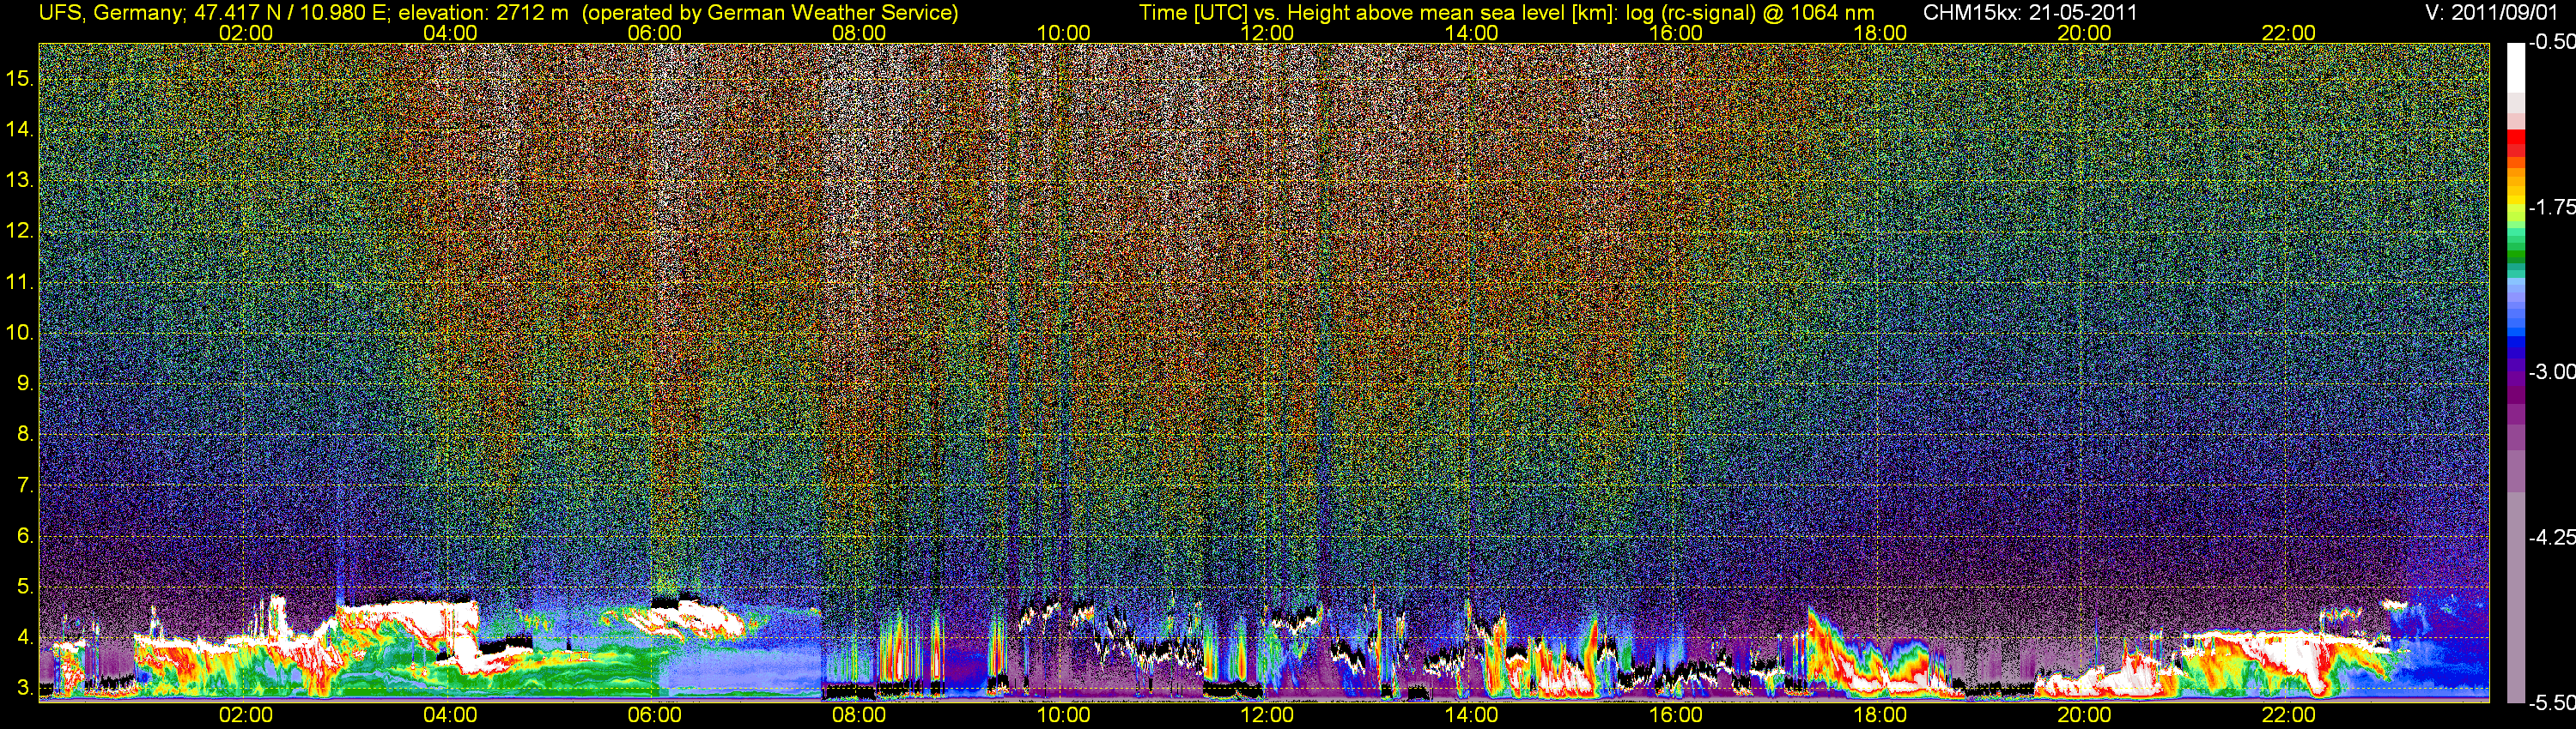The image size is (2576, 729).
Task: Pick the height axis label '6.'
Action: coord(26,535)
